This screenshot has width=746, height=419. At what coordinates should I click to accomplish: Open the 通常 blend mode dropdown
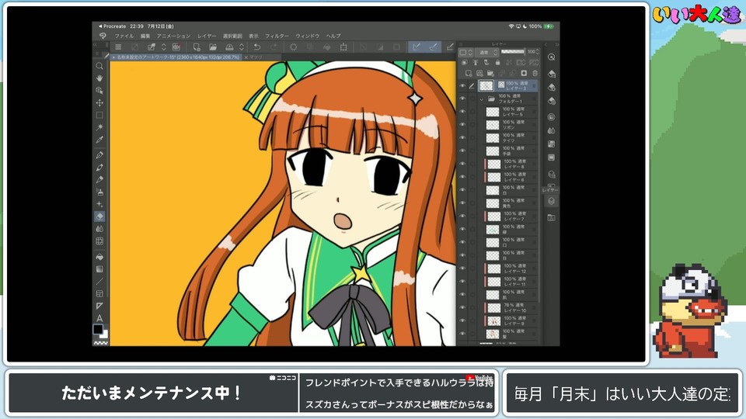[486, 52]
